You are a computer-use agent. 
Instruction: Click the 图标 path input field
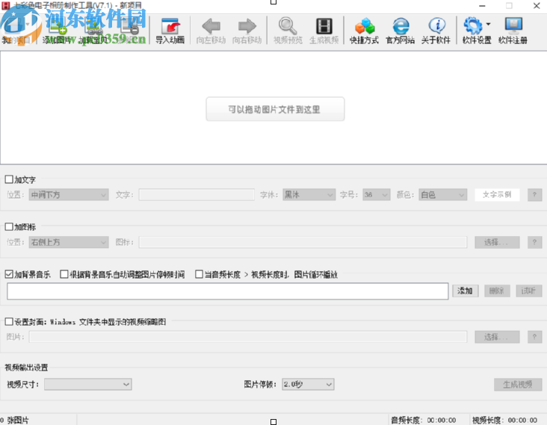[303, 242]
